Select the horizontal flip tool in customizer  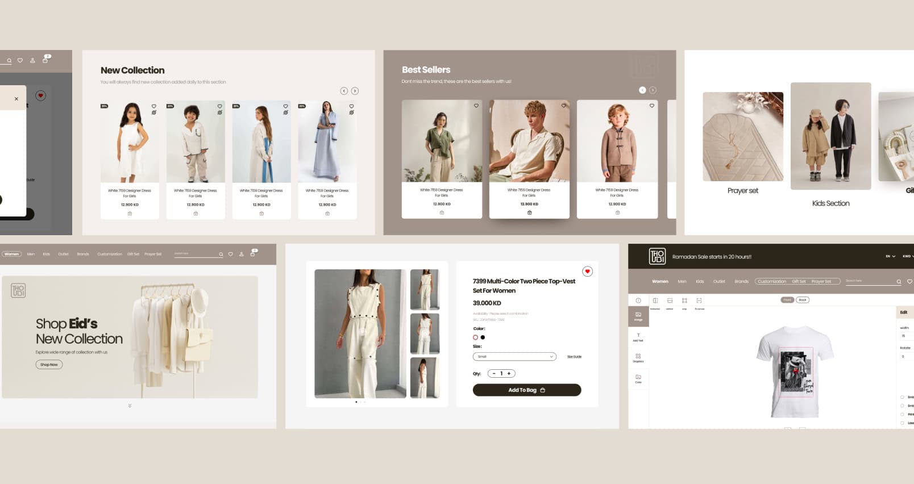point(655,301)
